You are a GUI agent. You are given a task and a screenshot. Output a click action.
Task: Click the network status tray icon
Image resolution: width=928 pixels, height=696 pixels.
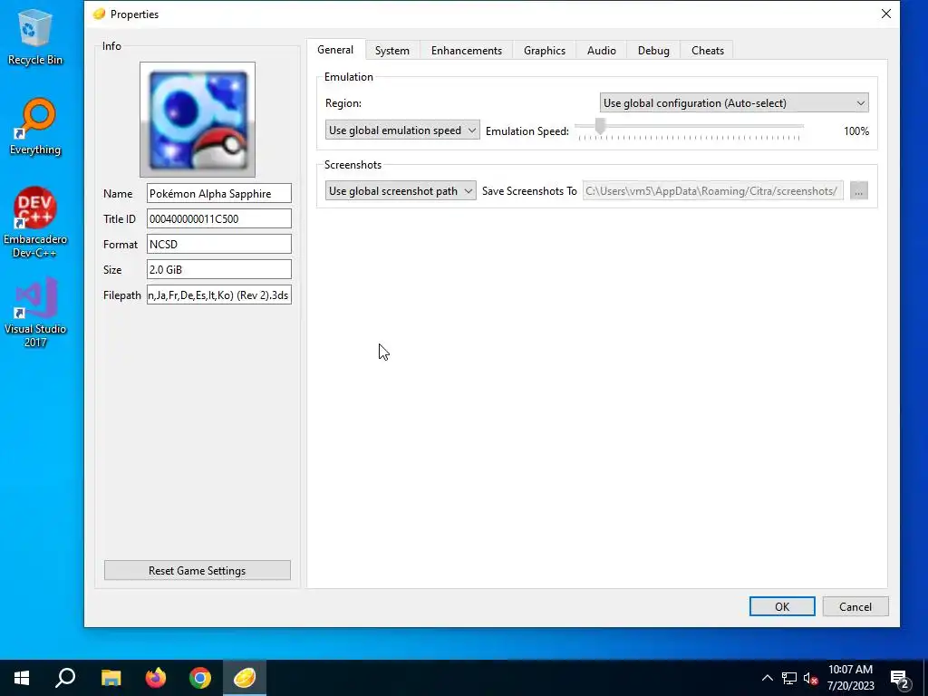point(789,678)
